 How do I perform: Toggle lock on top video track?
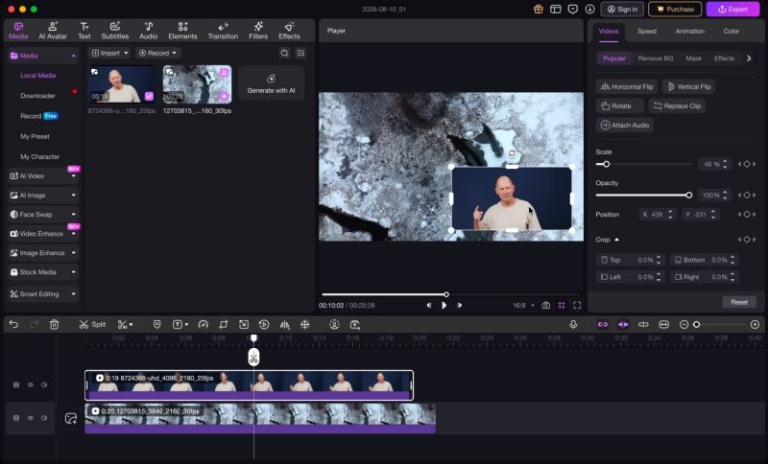pyautogui.click(x=16, y=384)
